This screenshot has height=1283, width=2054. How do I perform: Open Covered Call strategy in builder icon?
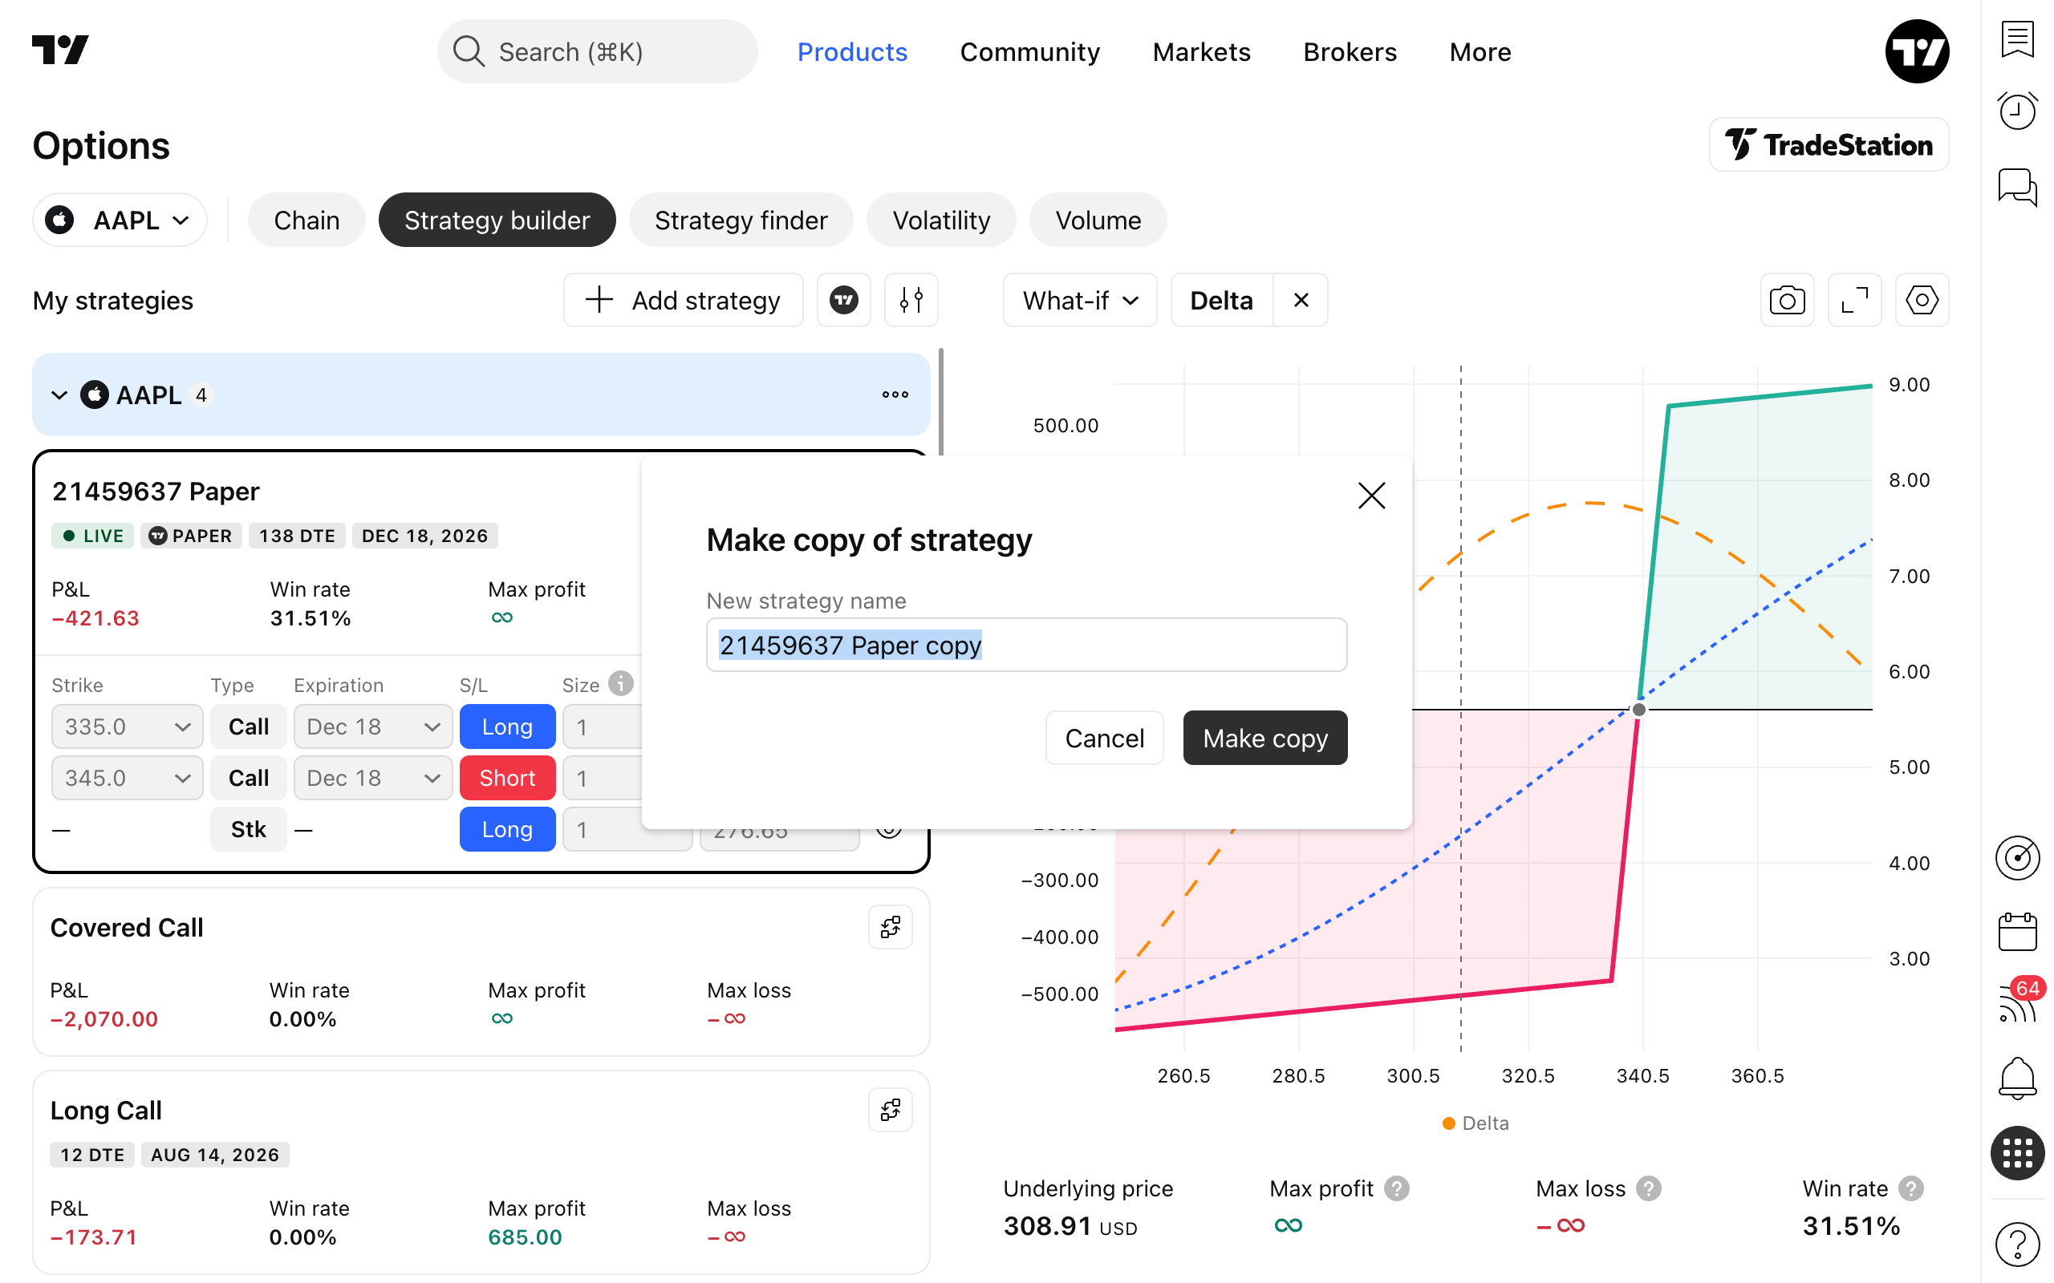click(891, 927)
